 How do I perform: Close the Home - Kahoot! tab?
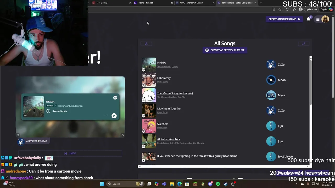point(172,3)
